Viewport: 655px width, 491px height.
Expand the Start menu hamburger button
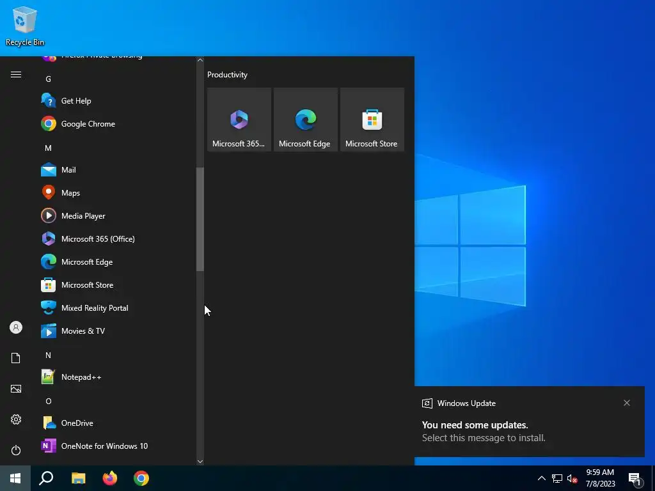(16, 75)
